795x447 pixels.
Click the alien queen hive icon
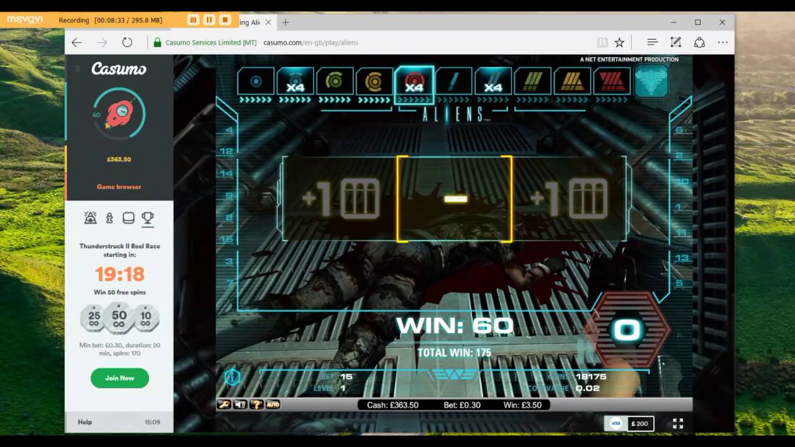pyautogui.click(x=652, y=81)
